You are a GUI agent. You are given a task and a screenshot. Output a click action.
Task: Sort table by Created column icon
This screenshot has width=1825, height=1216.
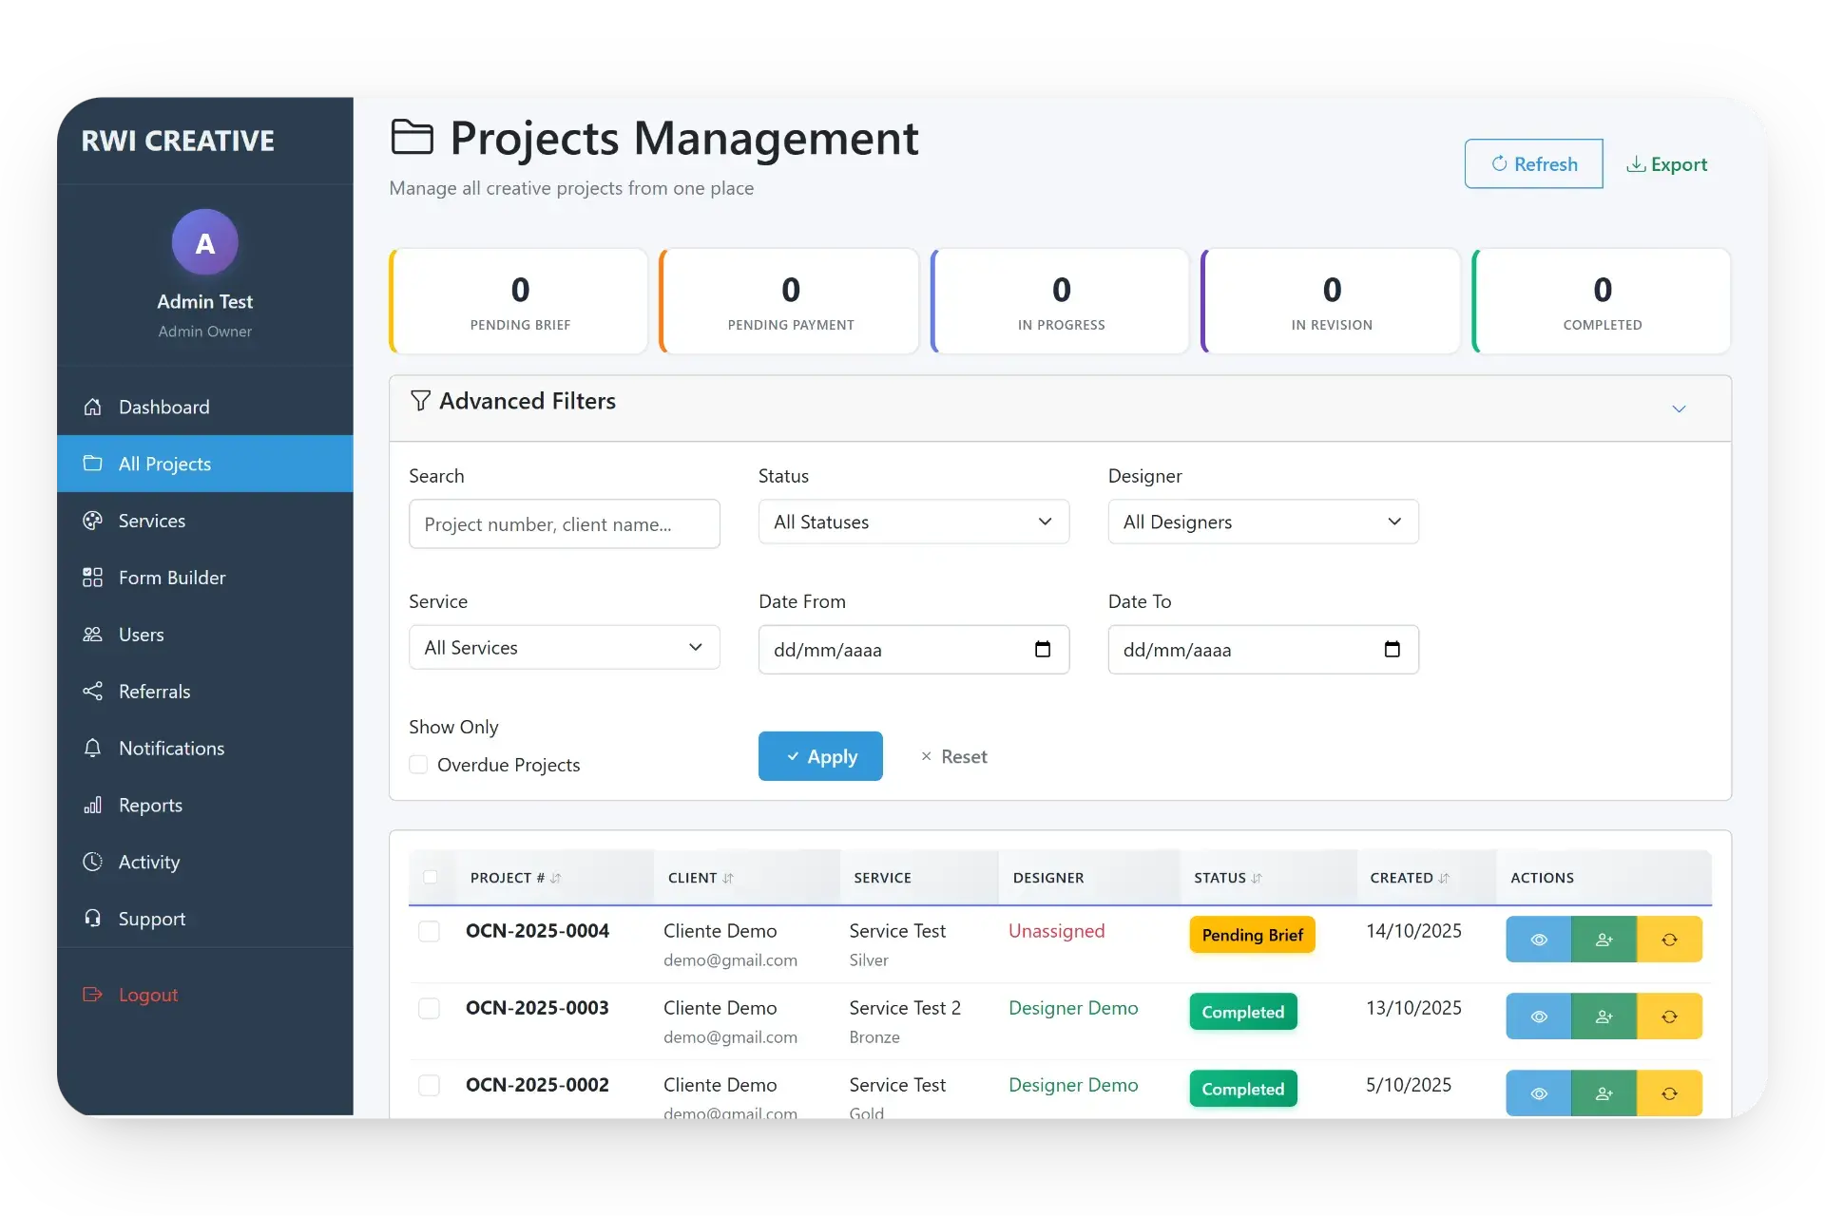click(x=1445, y=878)
